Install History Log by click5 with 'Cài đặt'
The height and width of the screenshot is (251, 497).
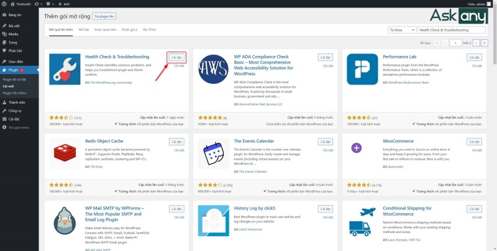click(x=325, y=209)
